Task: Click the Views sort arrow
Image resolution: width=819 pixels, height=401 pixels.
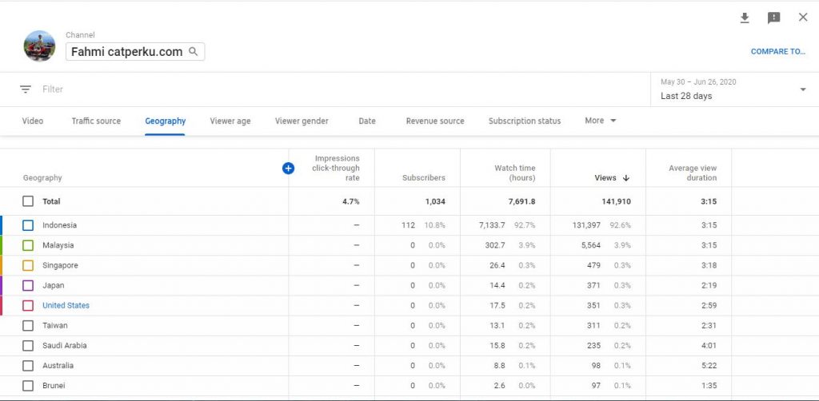Action: [x=626, y=178]
